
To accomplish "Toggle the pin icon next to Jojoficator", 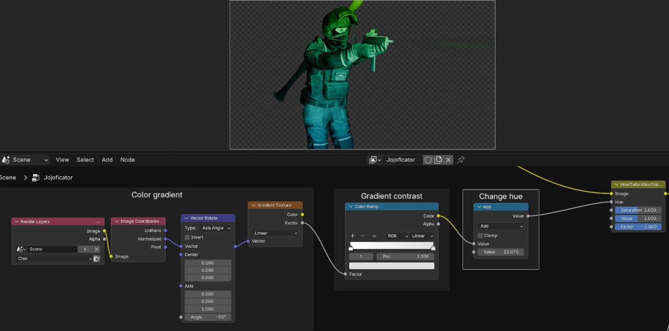I will coord(461,160).
